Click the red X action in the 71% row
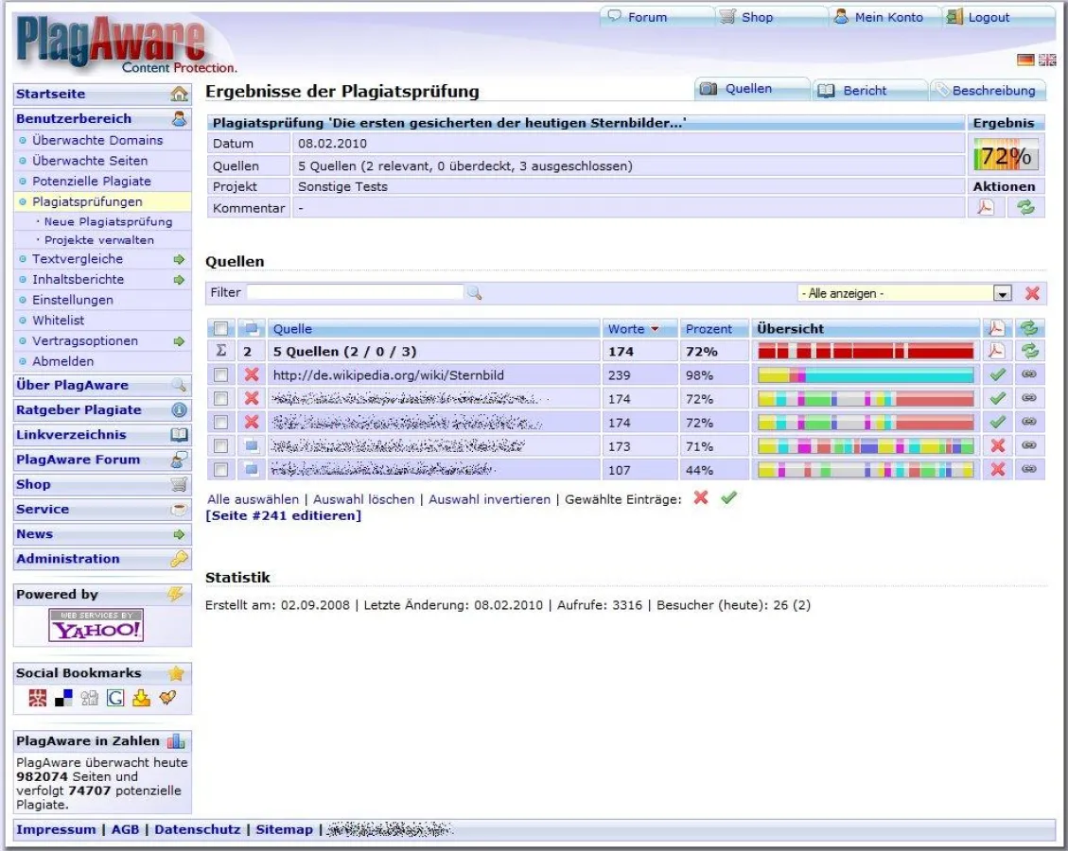Viewport: 1068px width, 851px height. [x=997, y=445]
